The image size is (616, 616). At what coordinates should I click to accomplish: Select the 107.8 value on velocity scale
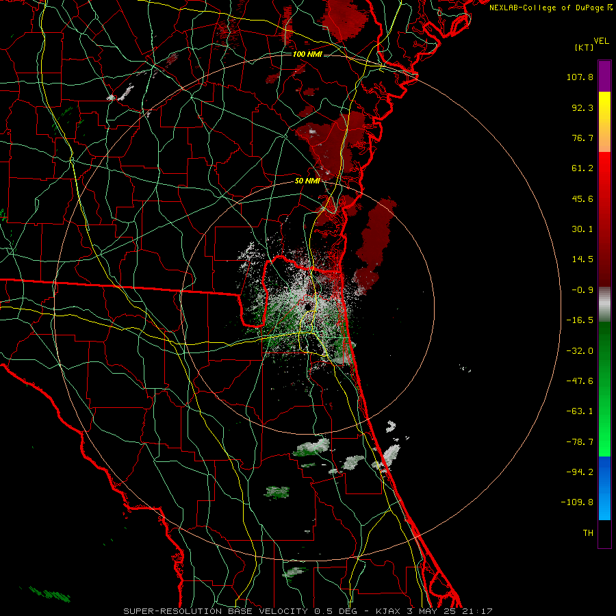click(580, 77)
